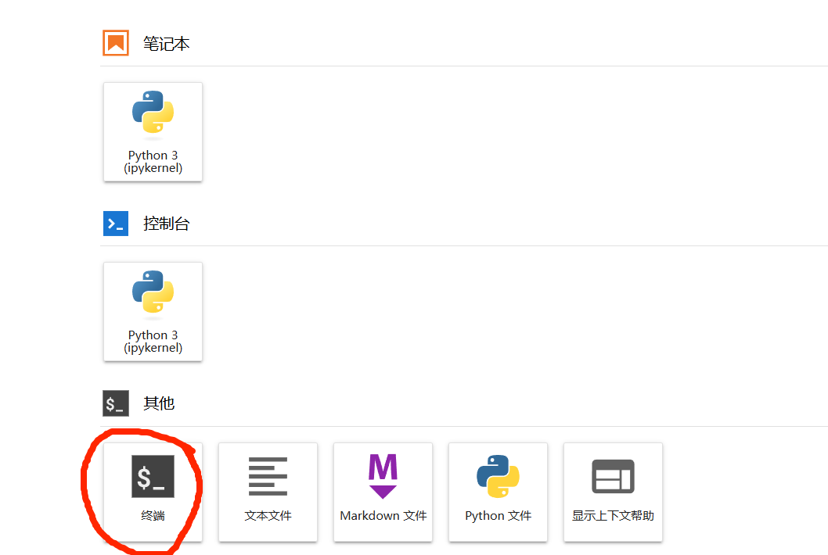Click the notebook Python 3 (ipykernel) tile thumbnail
The width and height of the screenshot is (828, 555).
[153, 131]
